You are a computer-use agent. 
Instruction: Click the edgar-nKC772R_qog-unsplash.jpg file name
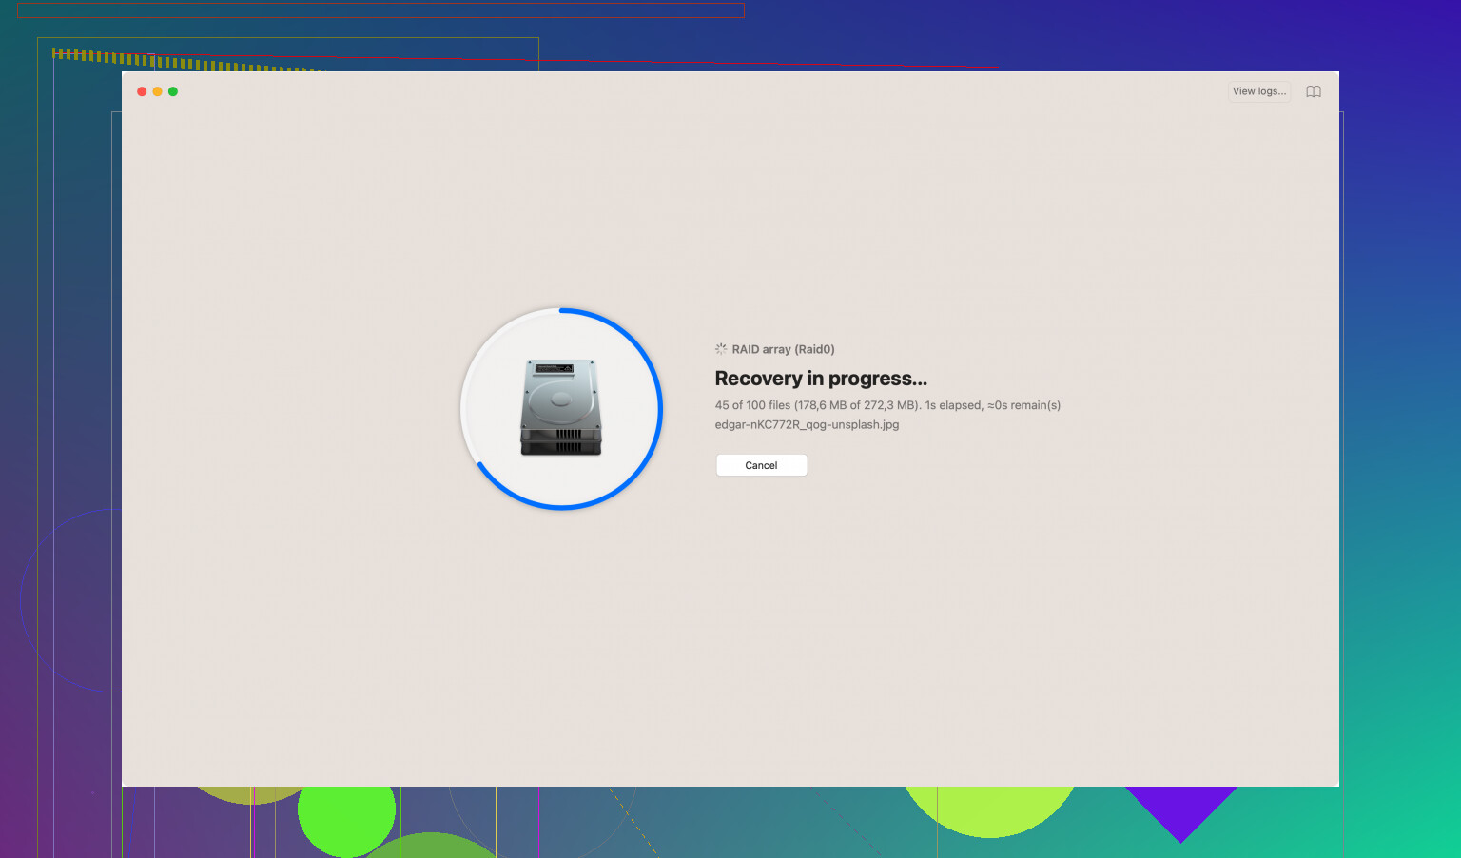point(807,425)
